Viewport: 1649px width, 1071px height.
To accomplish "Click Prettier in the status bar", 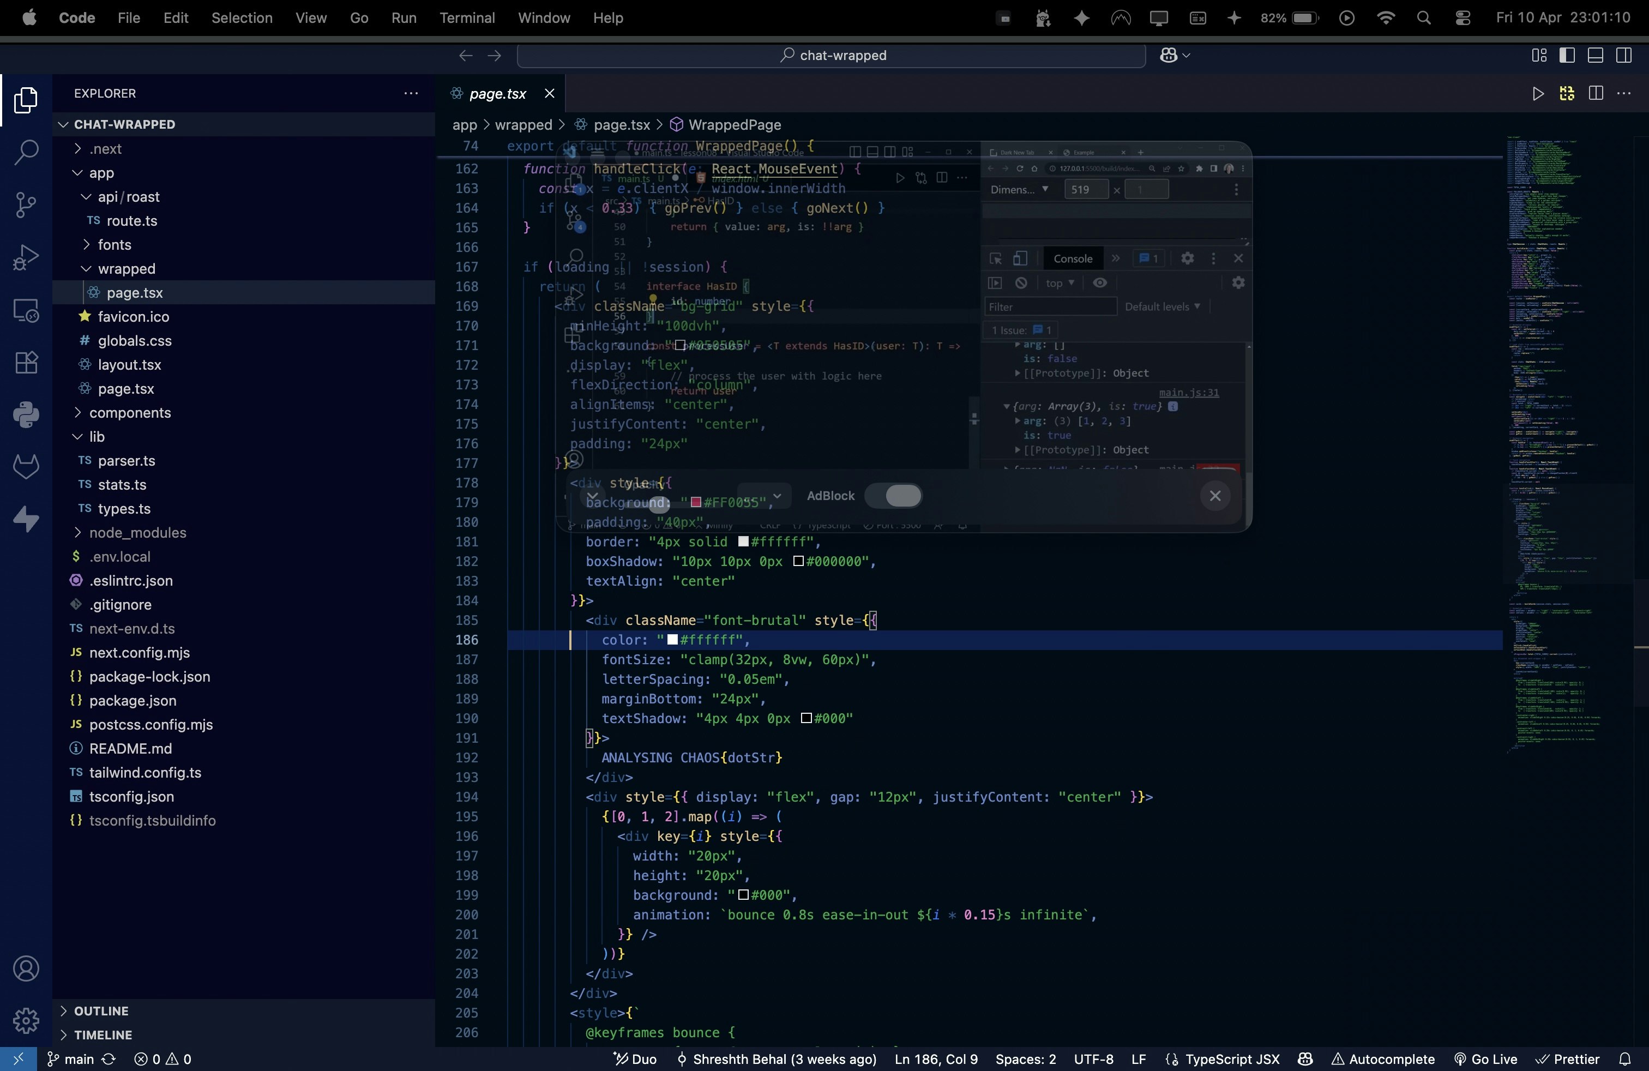I will (x=1567, y=1058).
